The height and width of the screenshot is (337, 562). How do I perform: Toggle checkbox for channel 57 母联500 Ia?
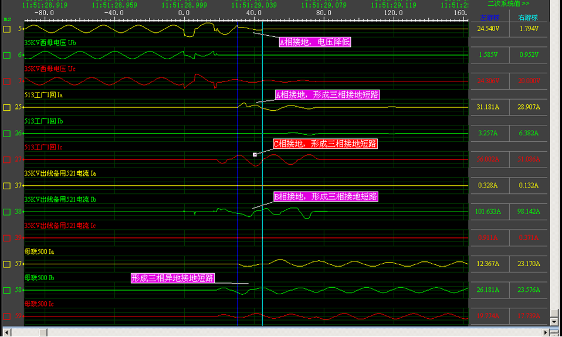(x=7, y=264)
